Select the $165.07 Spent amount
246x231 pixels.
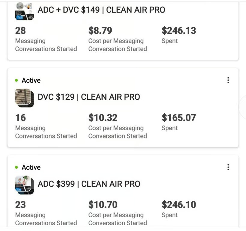[x=178, y=118]
